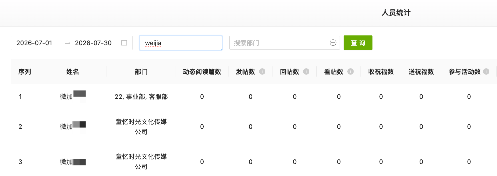This screenshot has width=497, height=176.
Task: Click the name 微加 in row 1
Action: pyautogui.click(x=66, y=97)
